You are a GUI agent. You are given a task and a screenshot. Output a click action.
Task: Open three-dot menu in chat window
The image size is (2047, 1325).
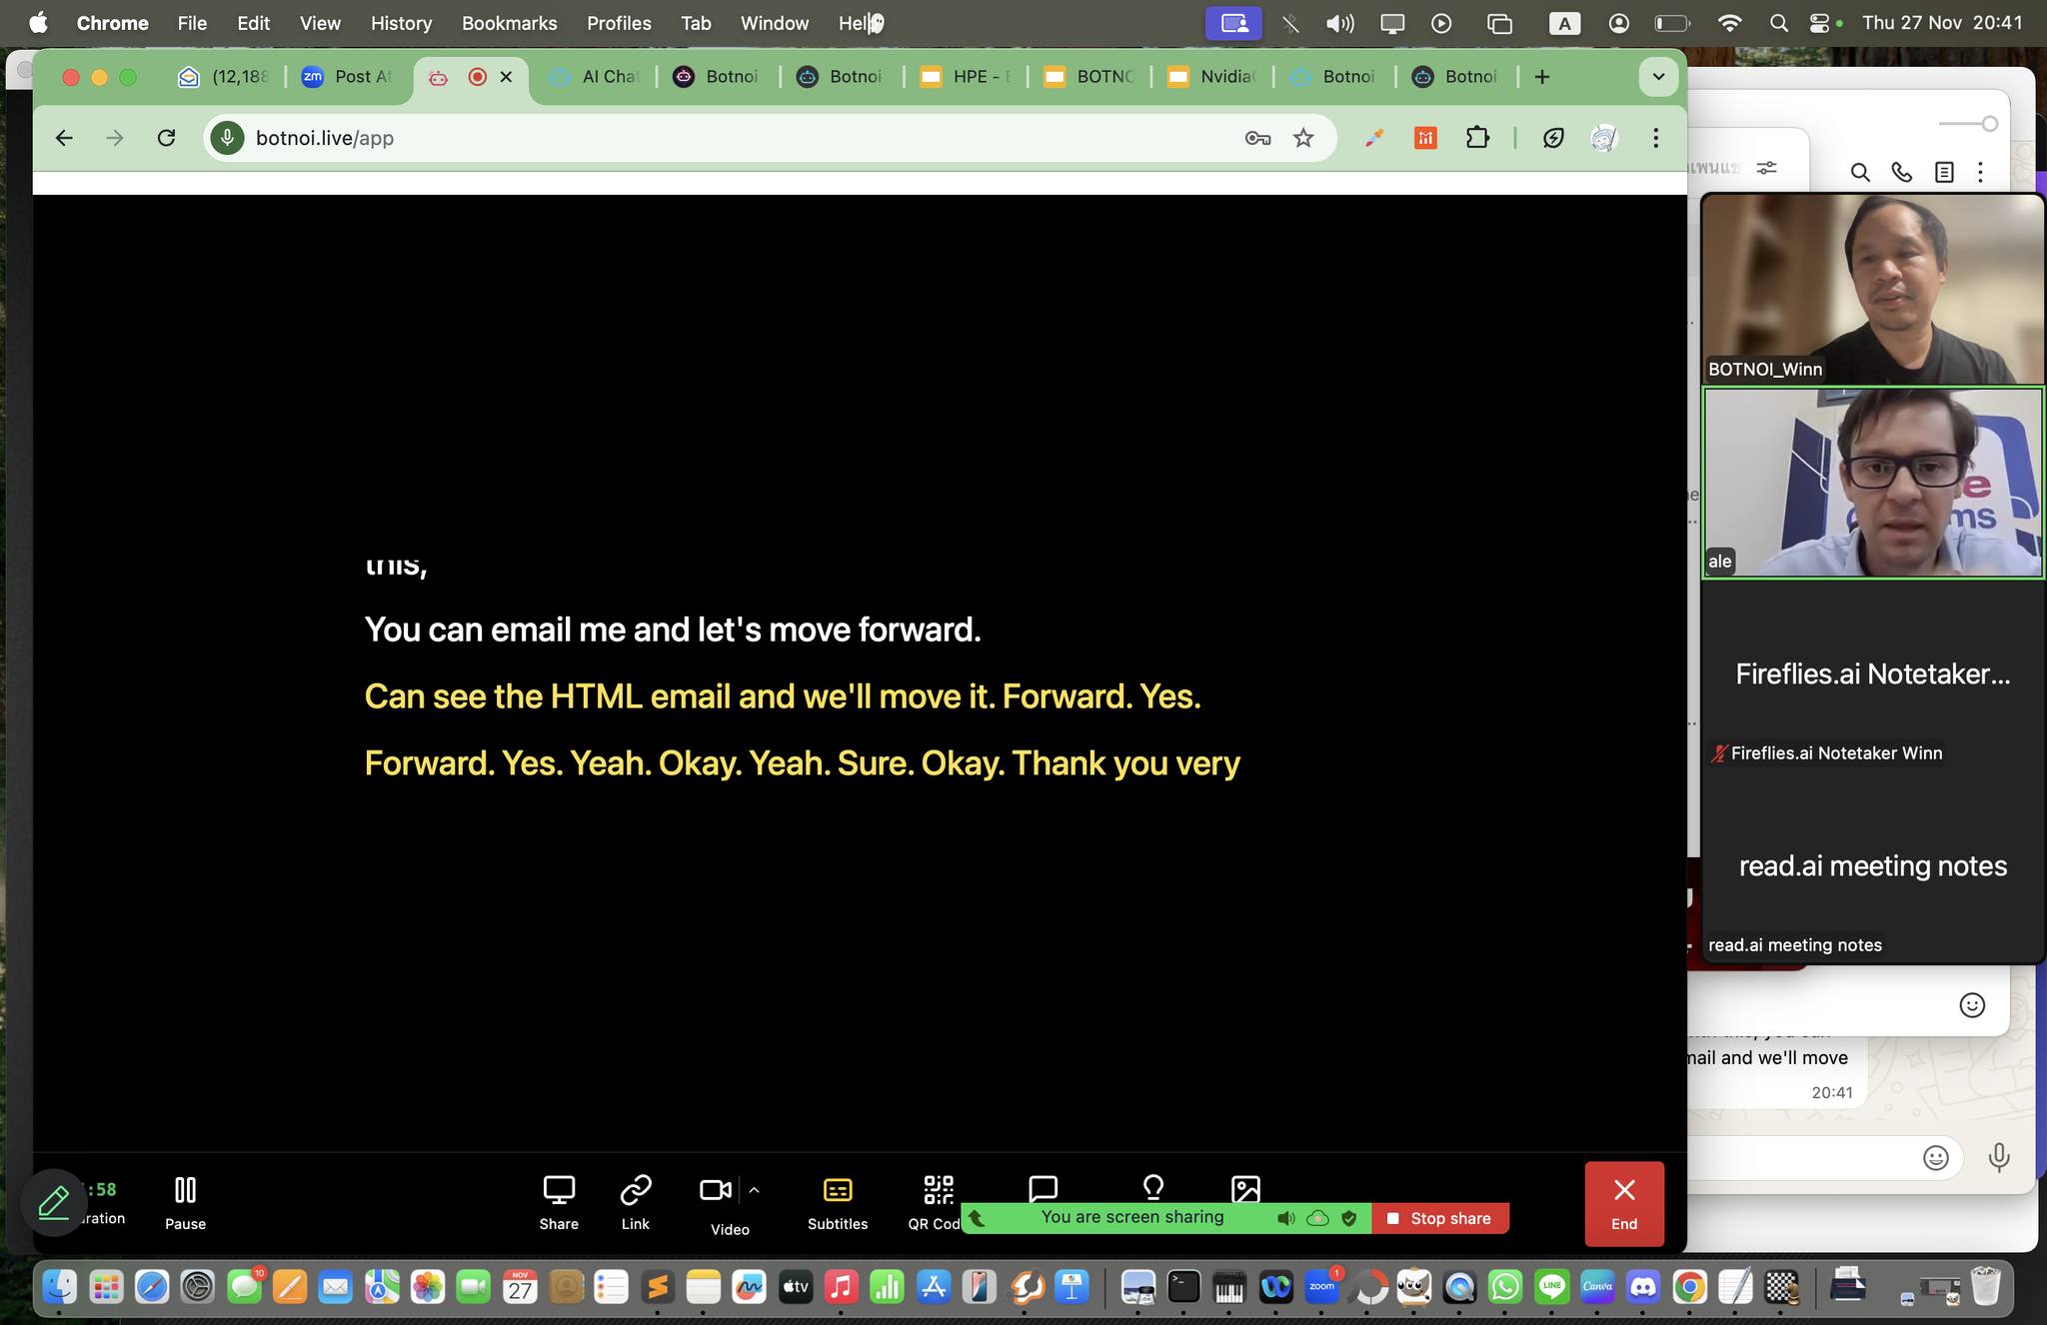[x=1980, y=172]
